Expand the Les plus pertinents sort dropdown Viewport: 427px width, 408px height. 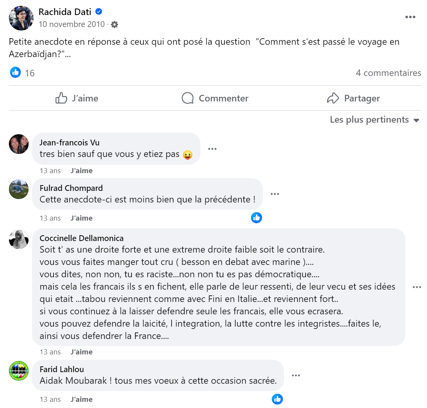[374, 120]
